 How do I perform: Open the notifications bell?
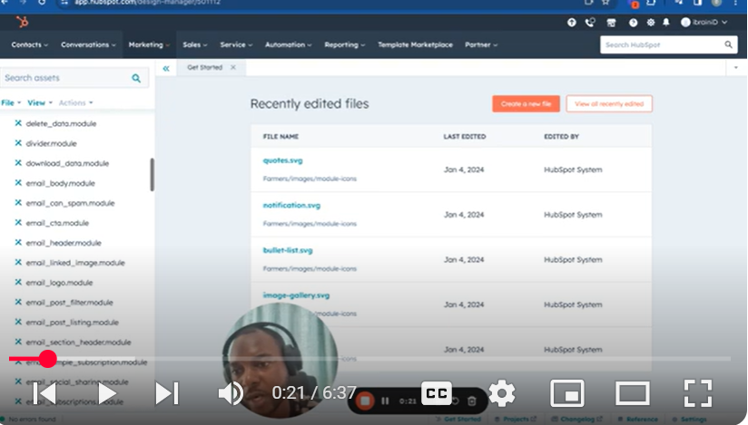click(x=666, y=23)
